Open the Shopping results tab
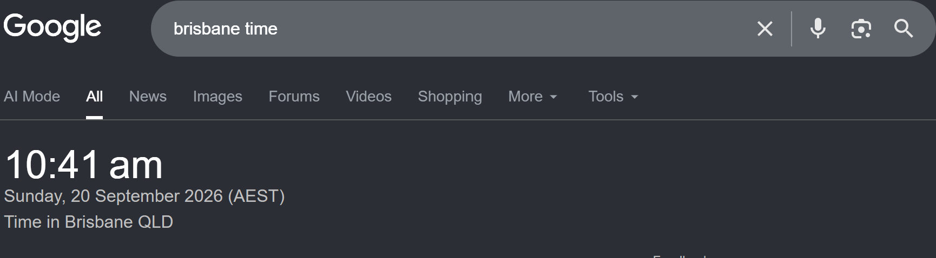 [x=450, y=97]
